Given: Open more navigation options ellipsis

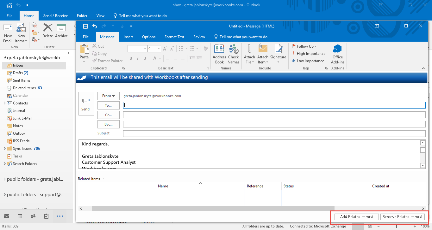Looking at the screenshot, I should pos(60,216).
